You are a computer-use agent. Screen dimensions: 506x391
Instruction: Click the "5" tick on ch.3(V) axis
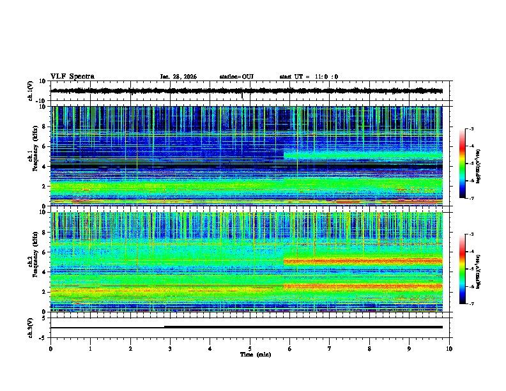tap(44, 318)
